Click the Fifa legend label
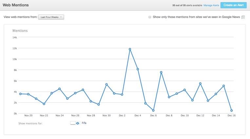Screen dimensions: 250x139 (x=84, y=123)
